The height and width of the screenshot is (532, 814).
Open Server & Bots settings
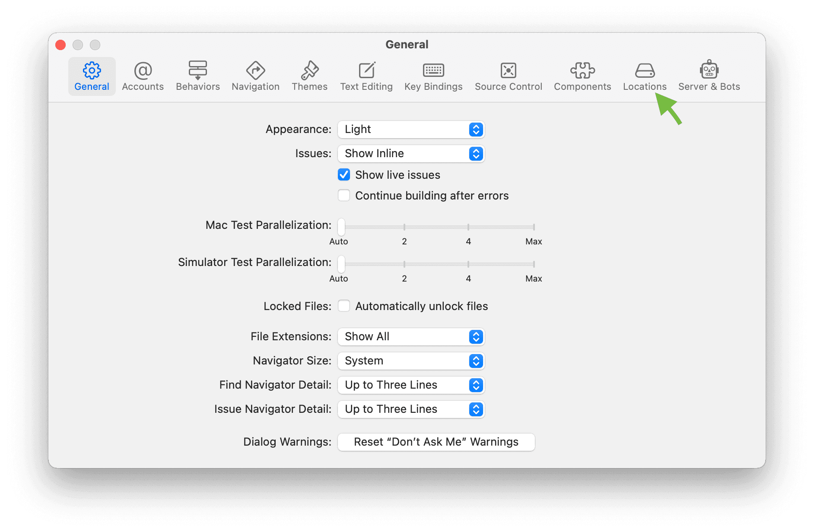pyautogui.click(x=709, y=76)
